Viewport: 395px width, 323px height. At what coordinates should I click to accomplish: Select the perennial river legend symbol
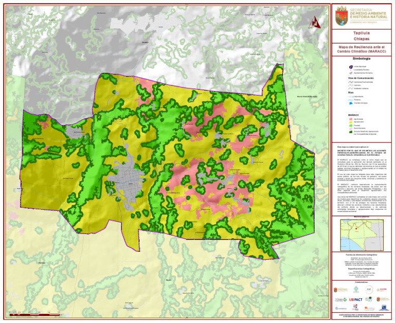351,100
